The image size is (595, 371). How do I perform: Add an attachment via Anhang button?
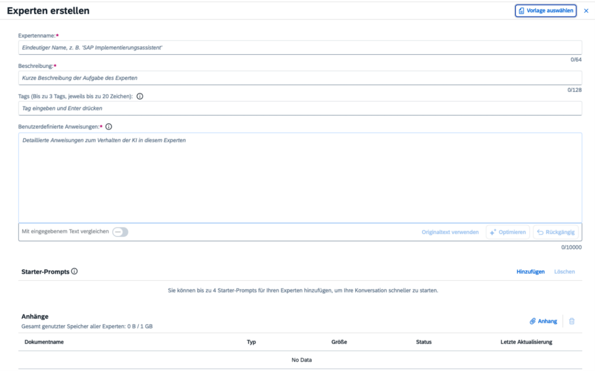coord(543,321)
